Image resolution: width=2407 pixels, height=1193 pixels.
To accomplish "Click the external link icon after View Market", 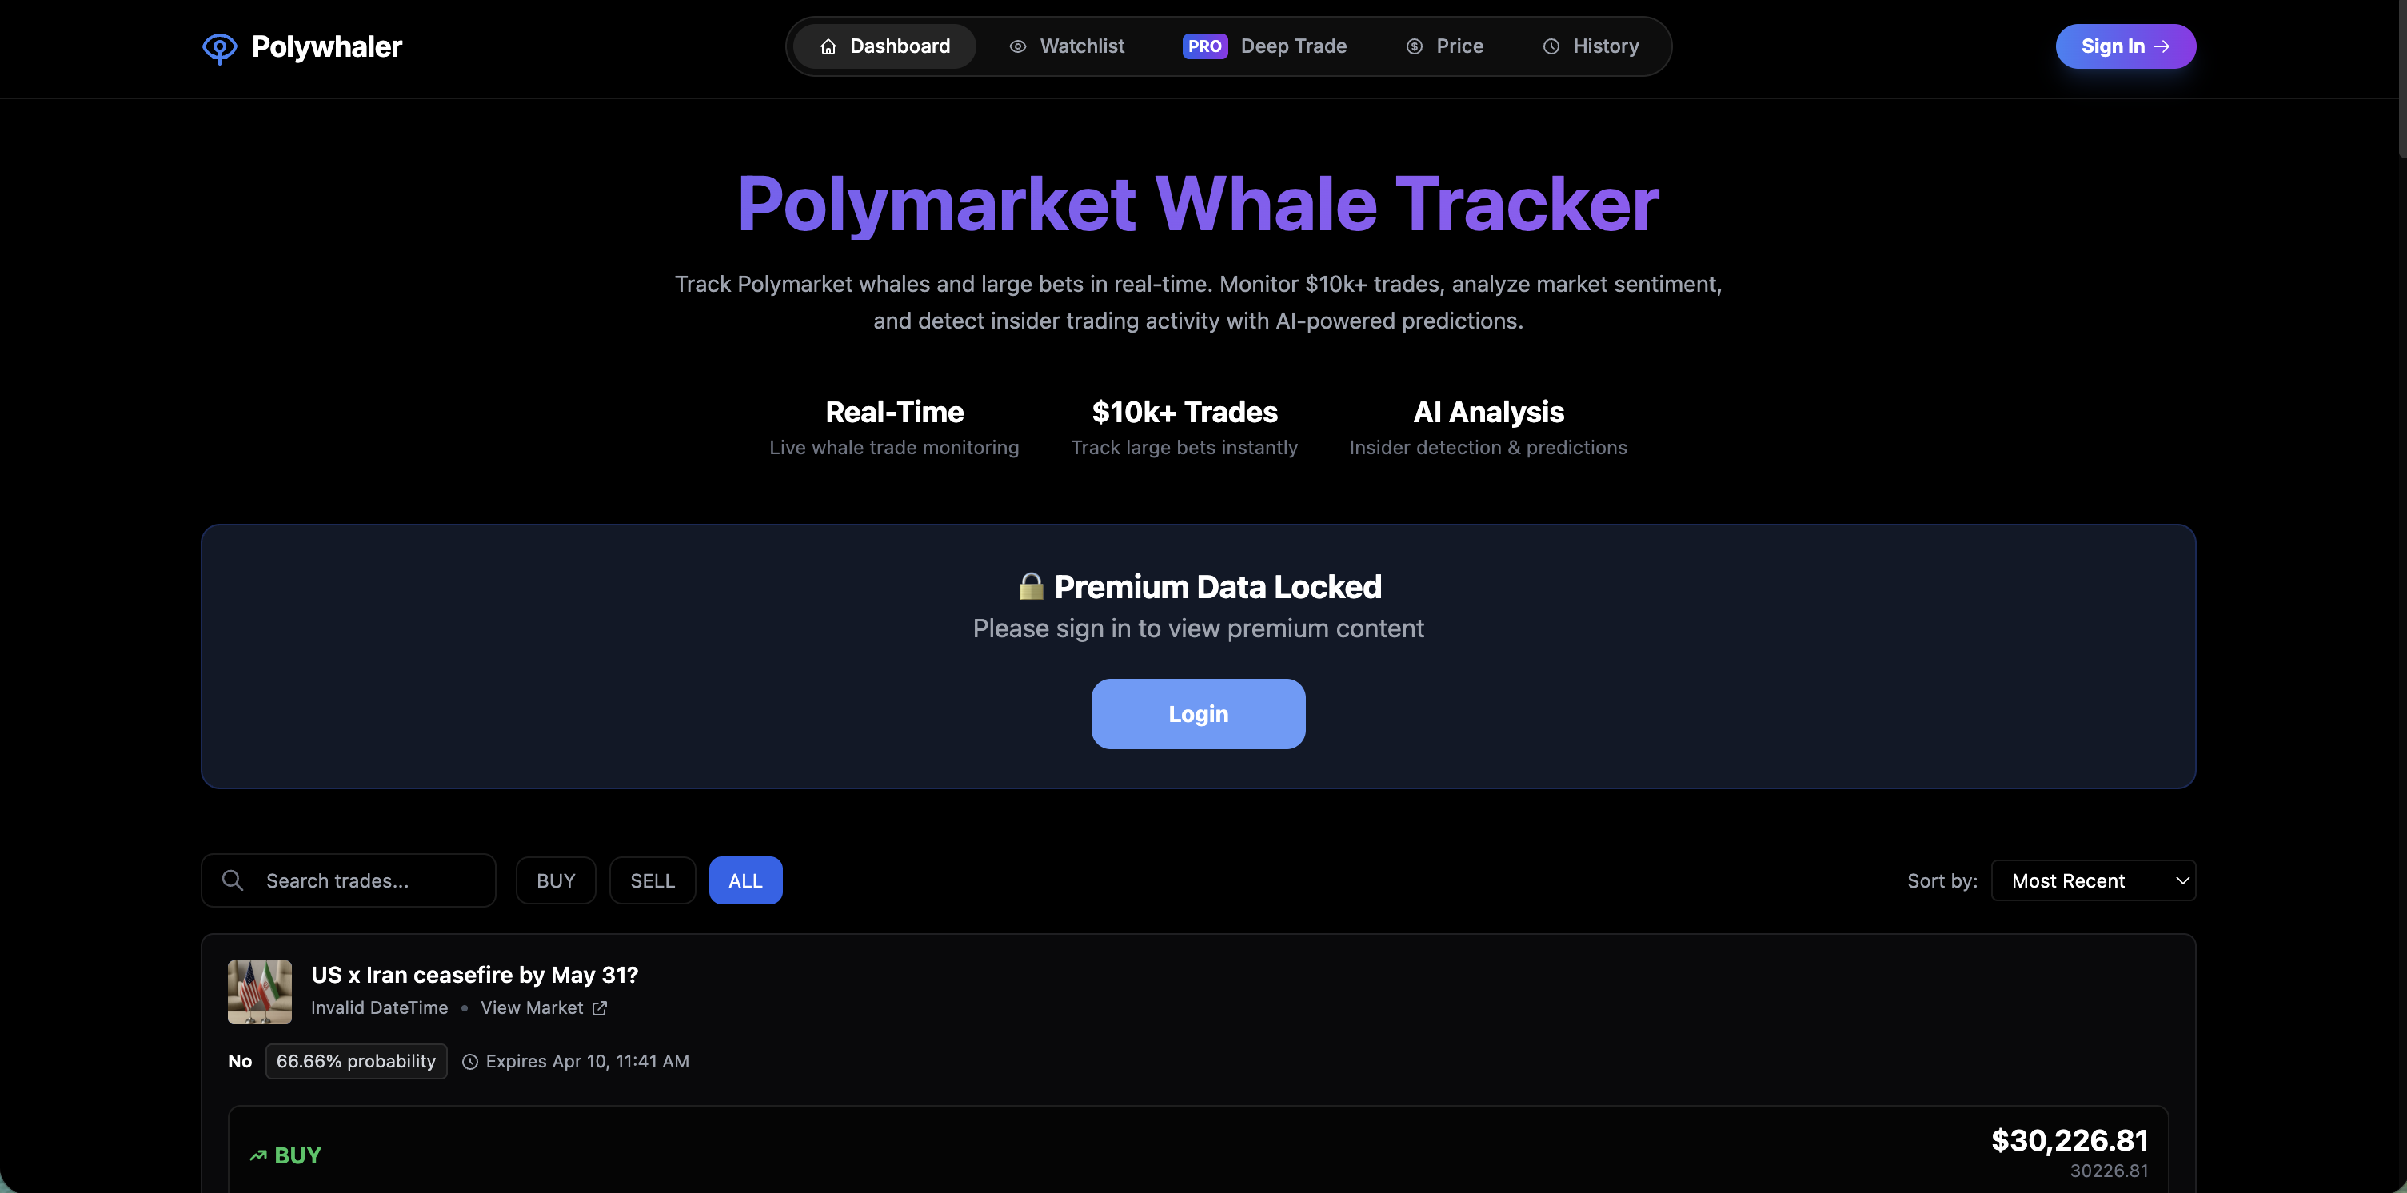I will [x=600, y=1008].
